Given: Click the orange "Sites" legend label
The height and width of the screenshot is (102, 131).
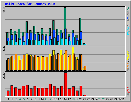Looking at the screenshot, I should pyautogui.click(x=128, y=67).
